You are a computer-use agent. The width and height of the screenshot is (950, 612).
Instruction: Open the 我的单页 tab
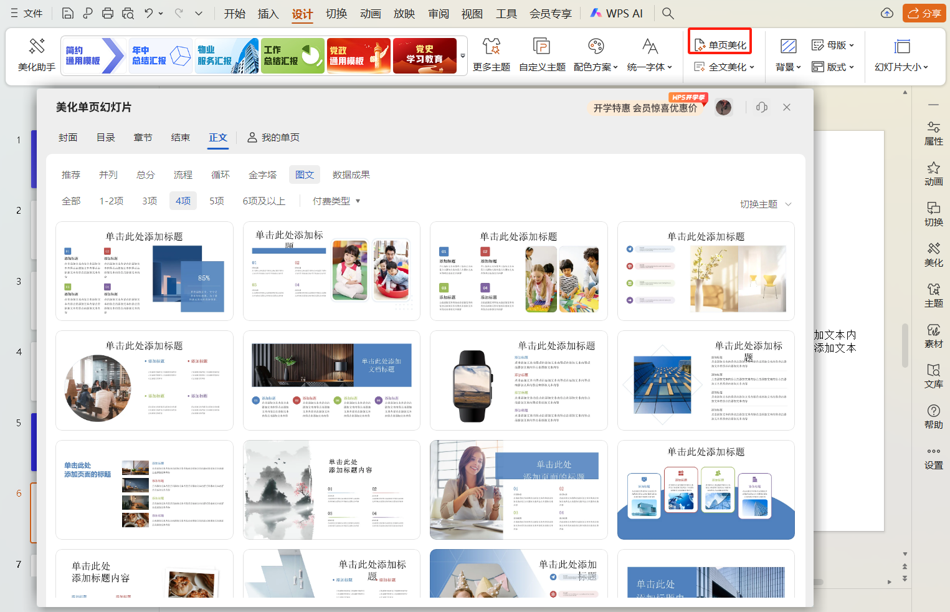pyautogui.click(x=273, y=137)
